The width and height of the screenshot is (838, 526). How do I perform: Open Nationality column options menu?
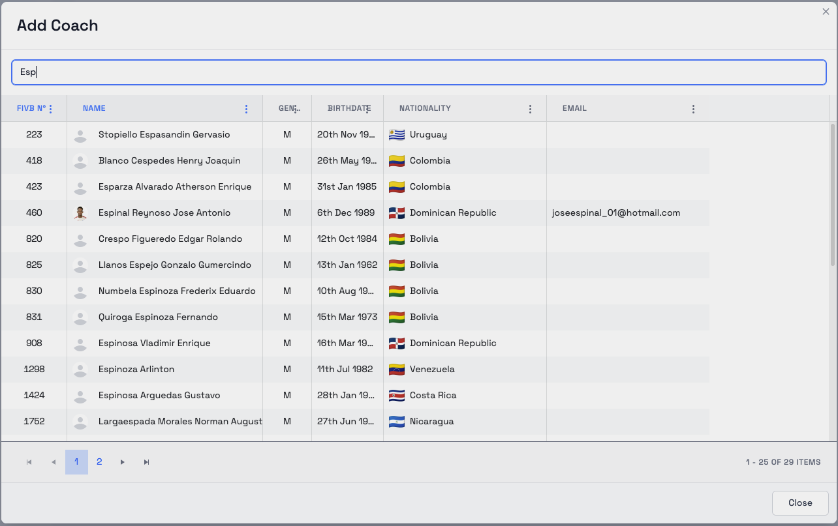530,109
